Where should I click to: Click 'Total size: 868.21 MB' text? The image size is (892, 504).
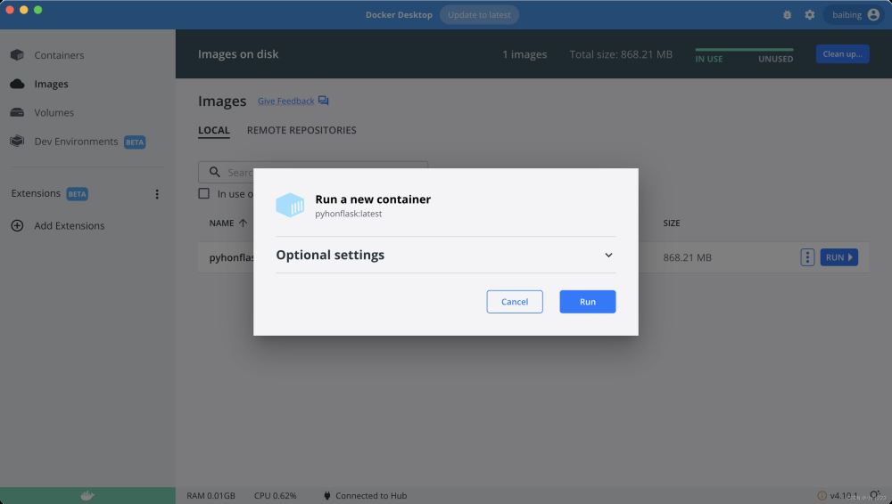click(621, 54)
